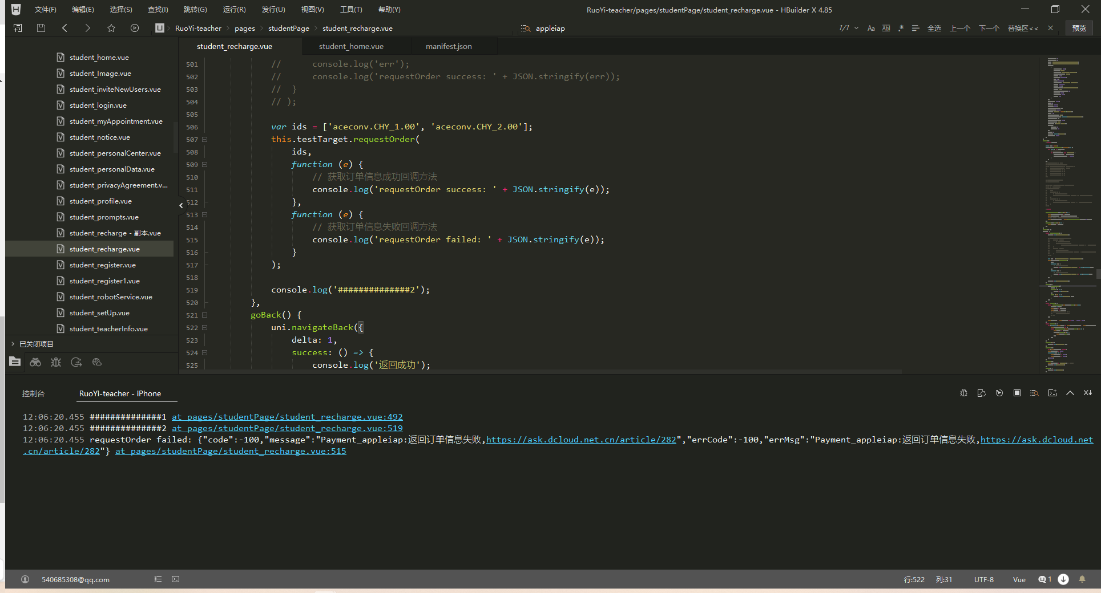Viewport: 1101px width, 593px height.
Task: Open the 运行(R) menu
Action: point(234,10)
